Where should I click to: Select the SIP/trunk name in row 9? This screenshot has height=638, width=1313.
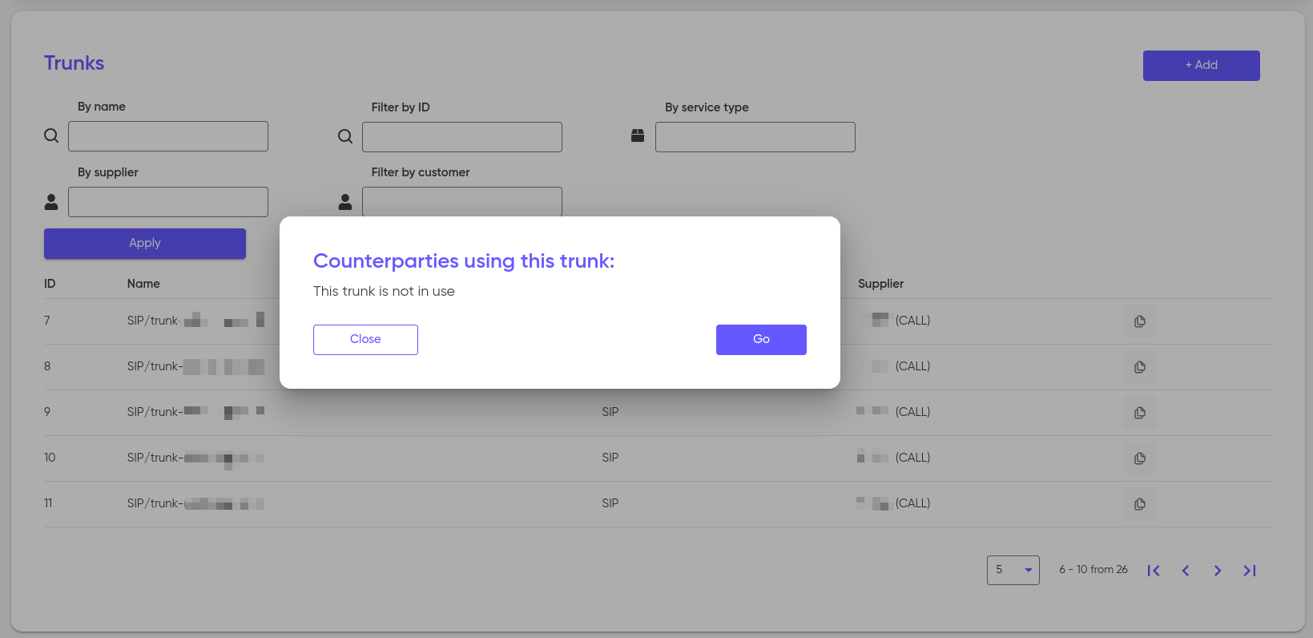[x=195, y=412]
